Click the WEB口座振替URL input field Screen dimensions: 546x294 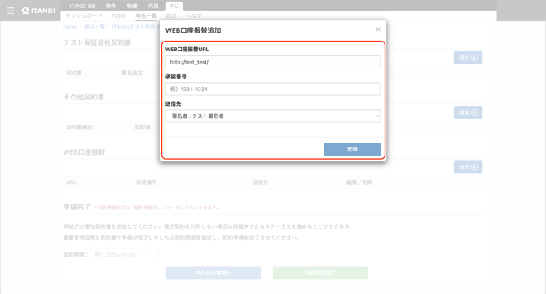pyautogui.click(x=273, y=62)
